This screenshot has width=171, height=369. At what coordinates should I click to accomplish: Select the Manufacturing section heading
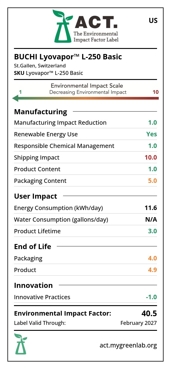41,112
